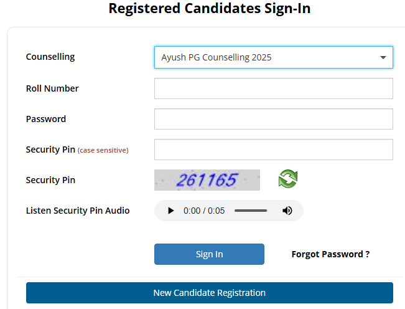
Task: Play the security pin audio
Action: coord(171,211)
